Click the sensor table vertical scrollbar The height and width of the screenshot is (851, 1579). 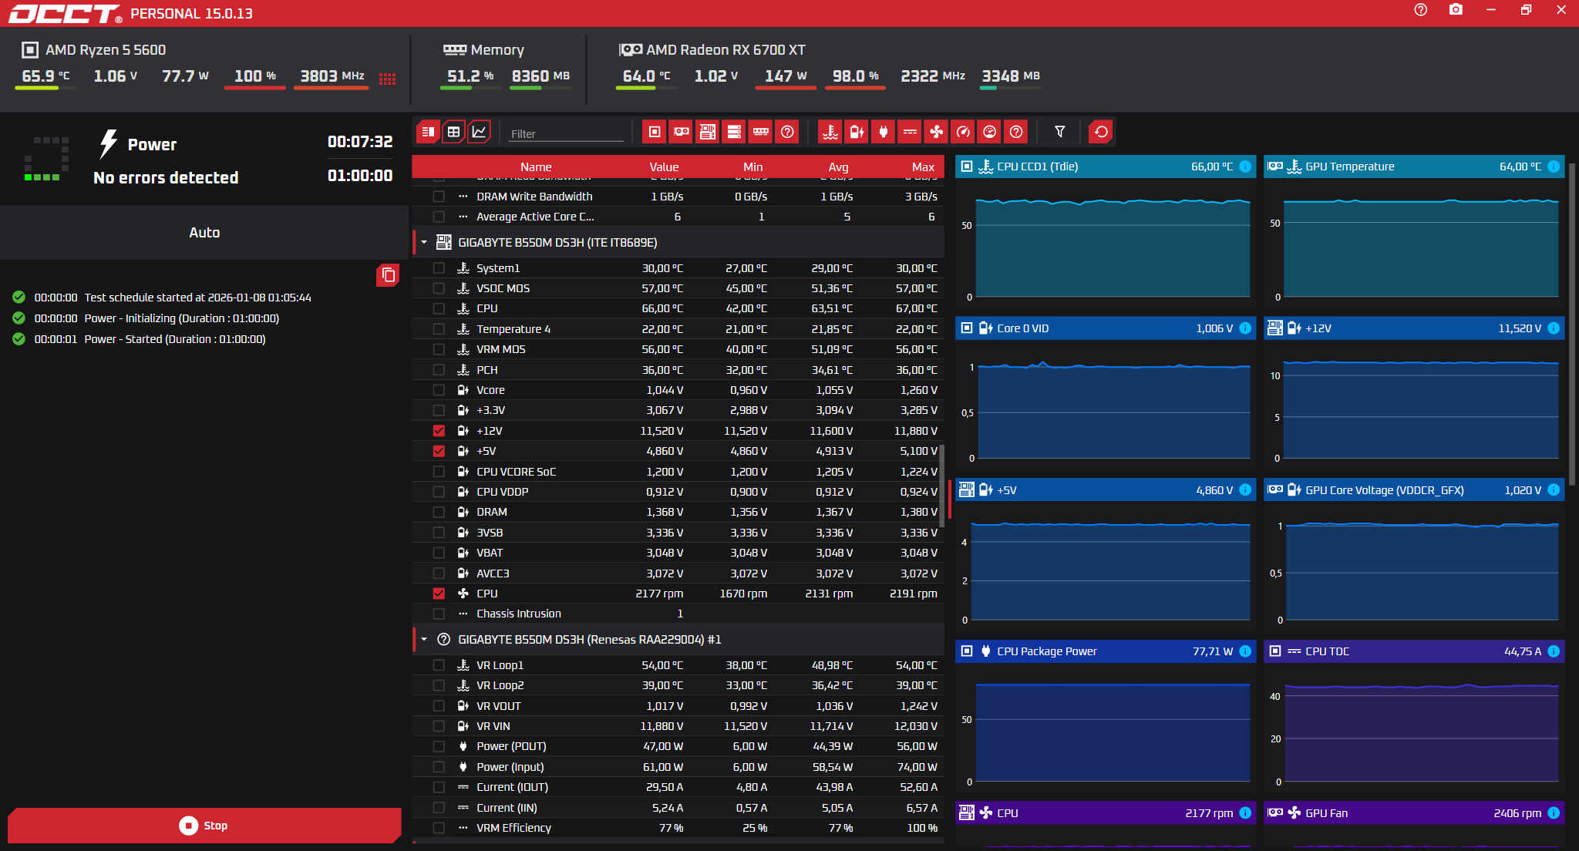click(x=941, y=486)
